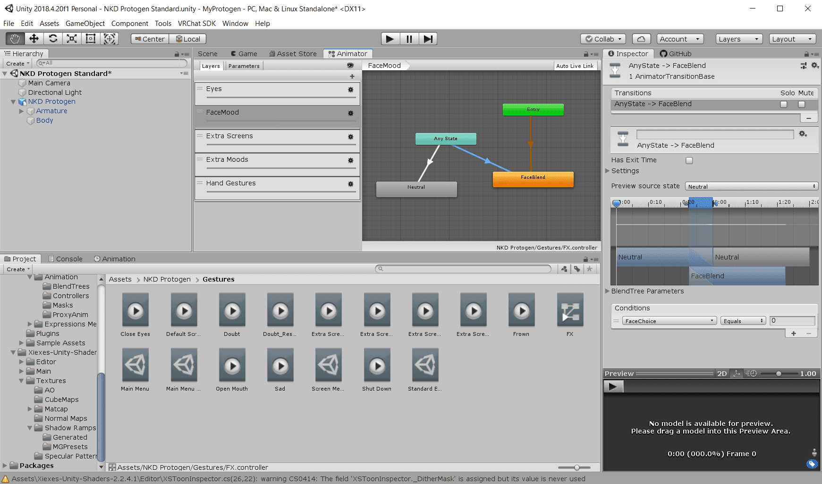Select the FX controller asset
The height and width of the screenshot is (484, 822).
570,315
